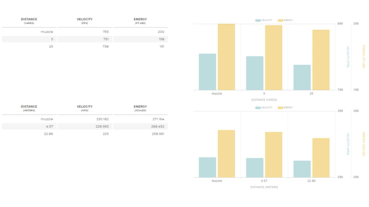Select the 4.57-meter row in the table
369x207 pixels.
tap(85, 126)
